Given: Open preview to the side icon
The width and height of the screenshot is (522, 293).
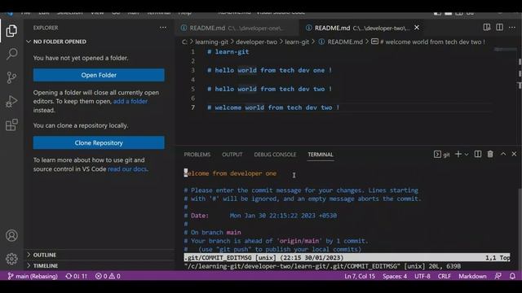Looking at the screenshot, I should [x=487, y=27].
